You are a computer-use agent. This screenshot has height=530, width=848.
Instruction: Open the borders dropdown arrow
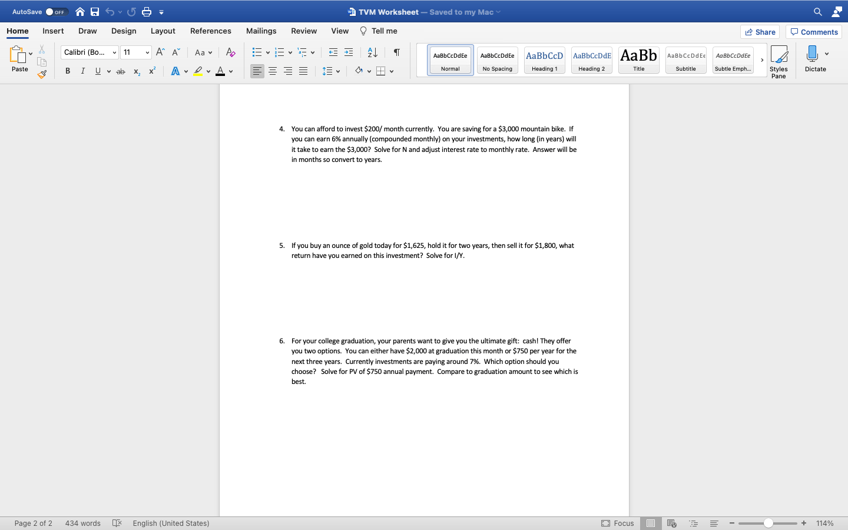[392, 71]
